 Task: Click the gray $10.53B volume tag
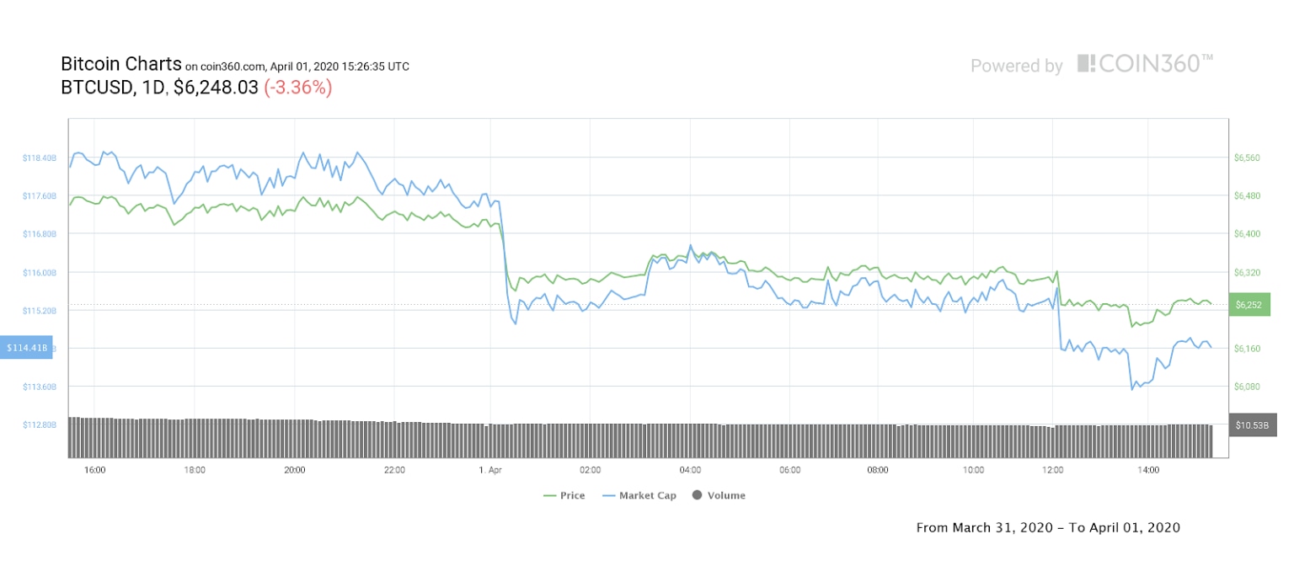(x=1251, y=424)
